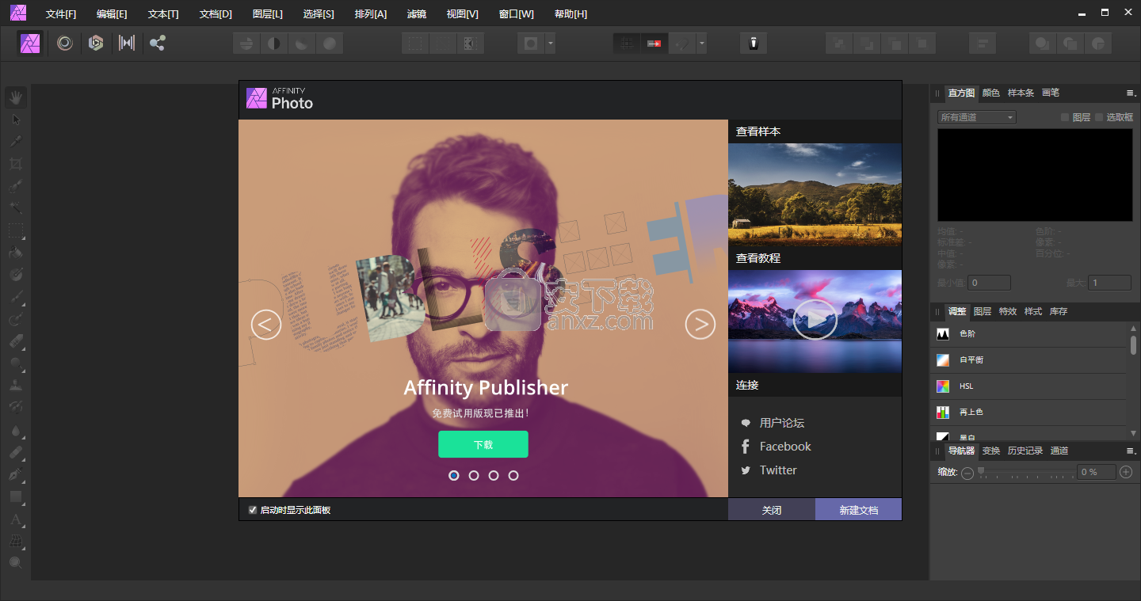Open the 图层[L] menu
The height and width of the screenshot is (601, 1141).
(267, 14)
